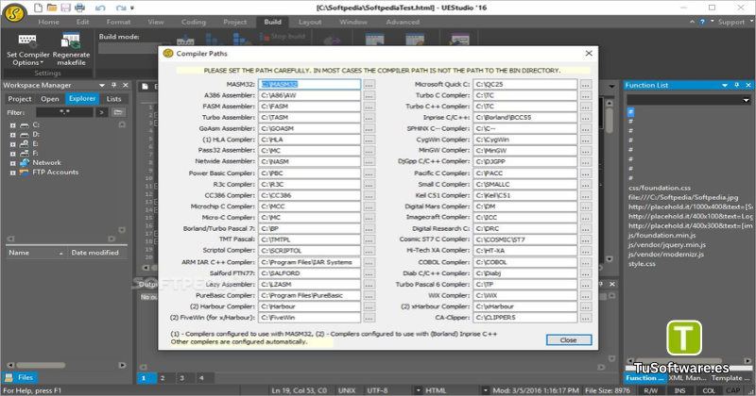Click the Open folder icon in quick access toolbar
This screenshot has width=756, height=396.
pyautogui.click(x=52, y=8)
